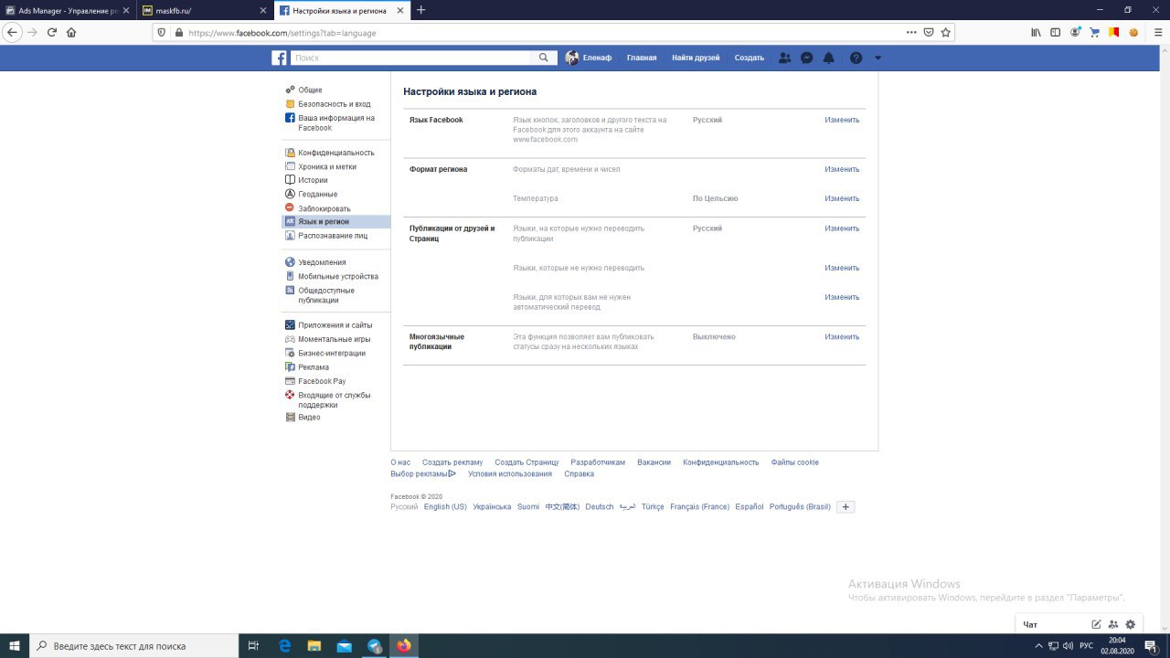This screenshot has height=658, width=1170.
Task: Open File Explorer from taskbar
Action: coord(314,646)
